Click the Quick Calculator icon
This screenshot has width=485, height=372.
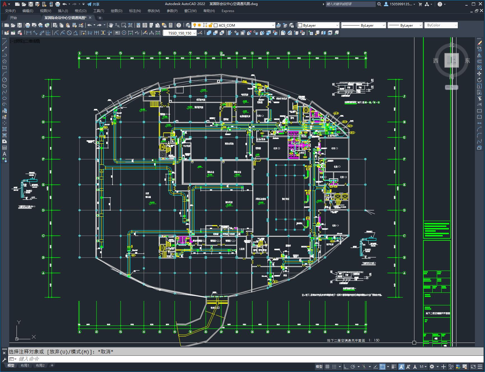(x=171, y=25)
